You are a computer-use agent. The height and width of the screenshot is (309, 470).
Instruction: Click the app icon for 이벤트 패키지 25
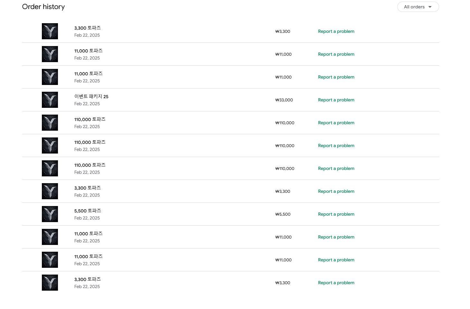[50, 100]
